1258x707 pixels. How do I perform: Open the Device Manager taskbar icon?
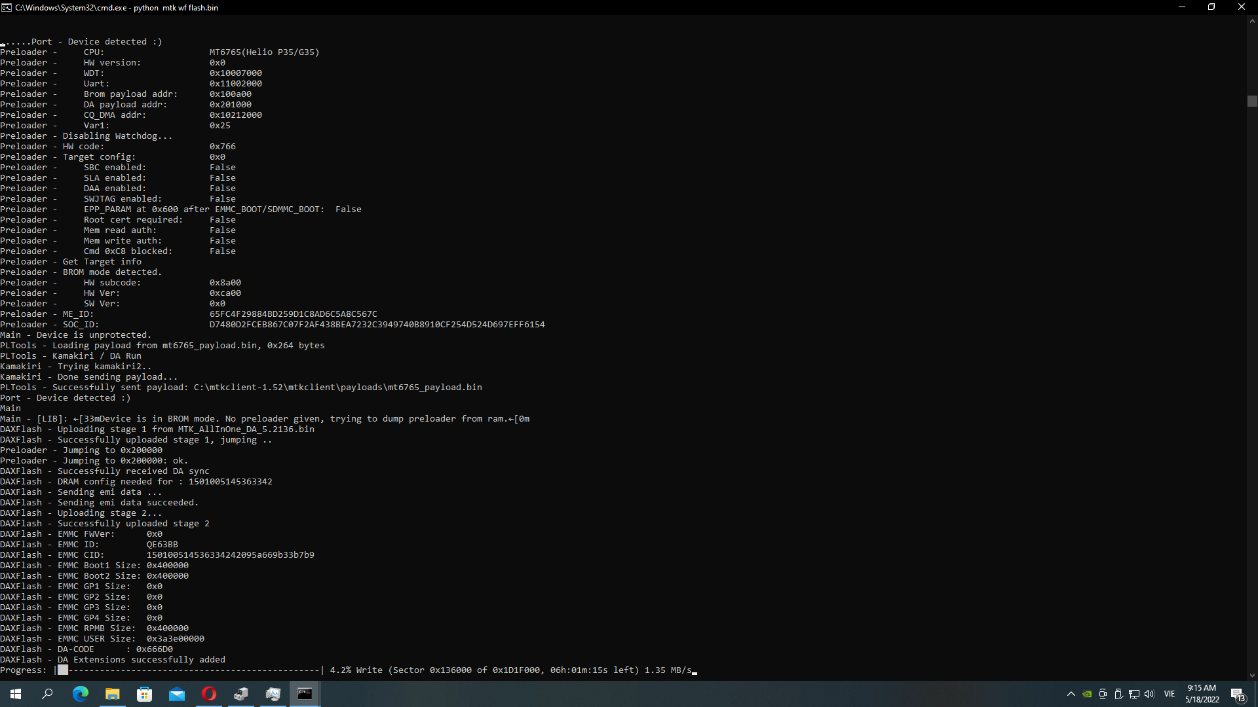[x=241, y=694]
